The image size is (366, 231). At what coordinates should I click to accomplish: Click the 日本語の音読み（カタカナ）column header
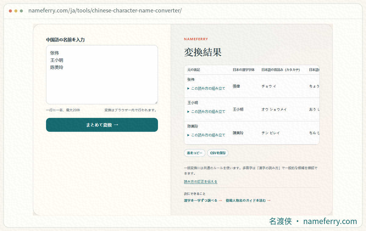(282, 70)
